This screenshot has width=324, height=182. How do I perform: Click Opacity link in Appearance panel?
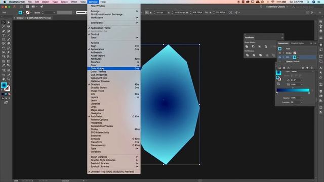click(289, 62)
